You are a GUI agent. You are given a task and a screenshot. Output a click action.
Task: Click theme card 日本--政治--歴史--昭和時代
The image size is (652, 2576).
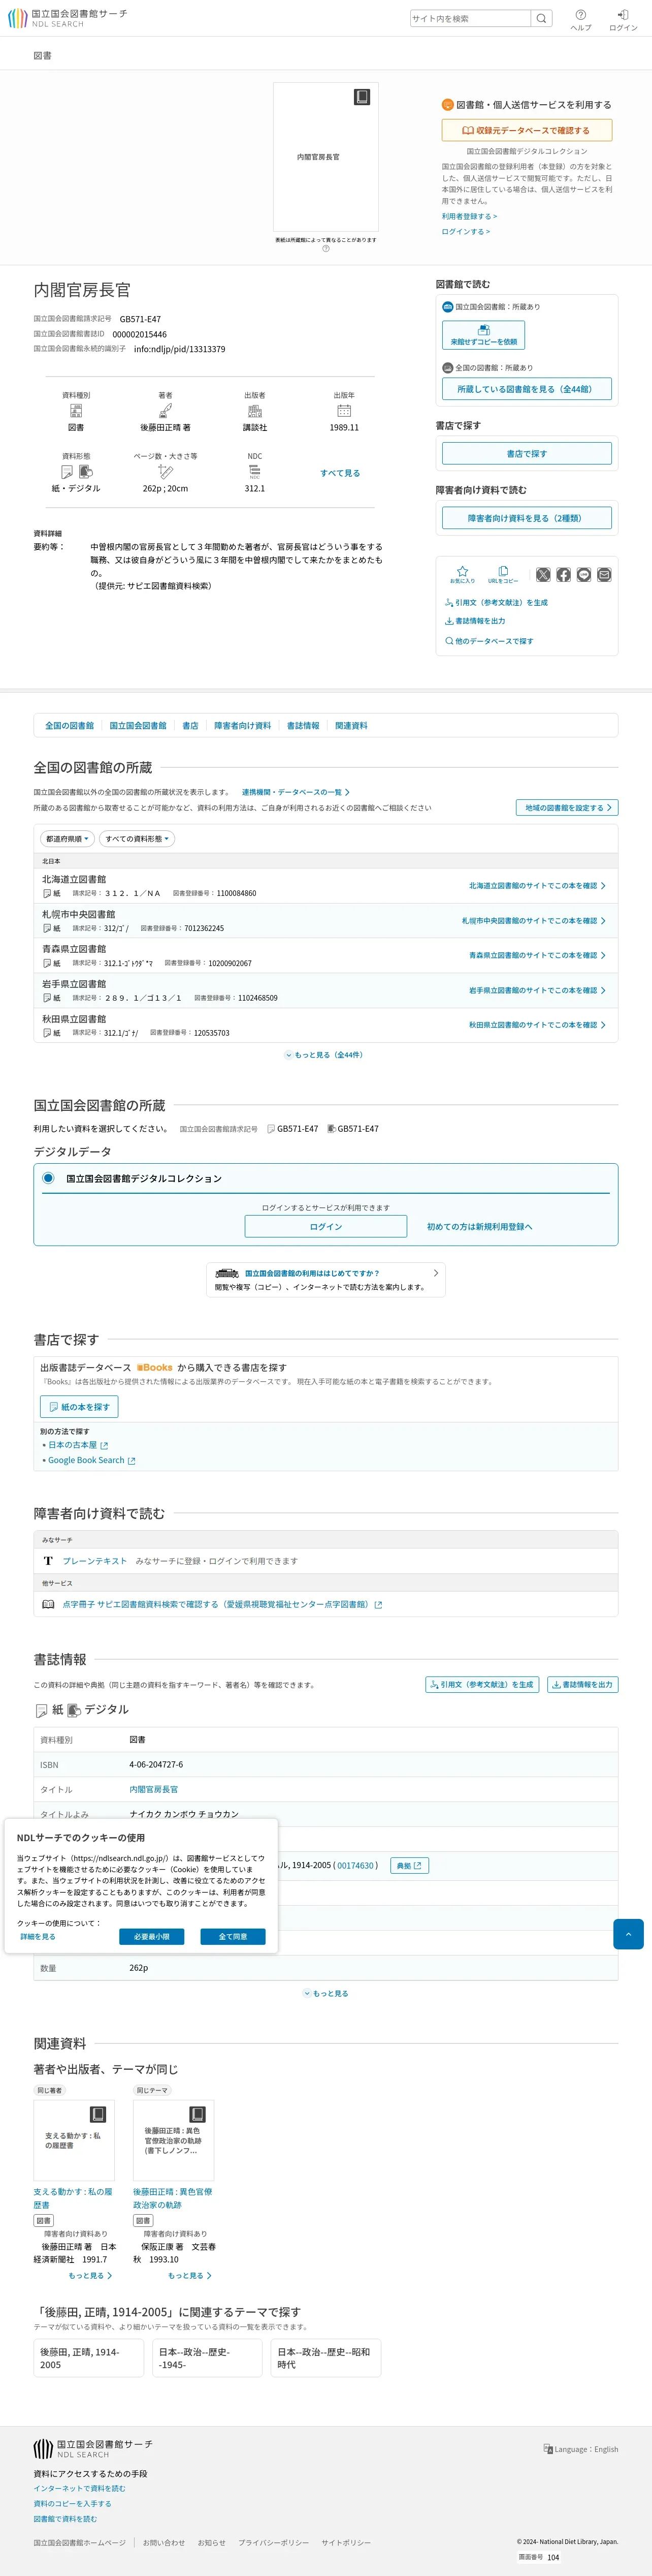325,2358
